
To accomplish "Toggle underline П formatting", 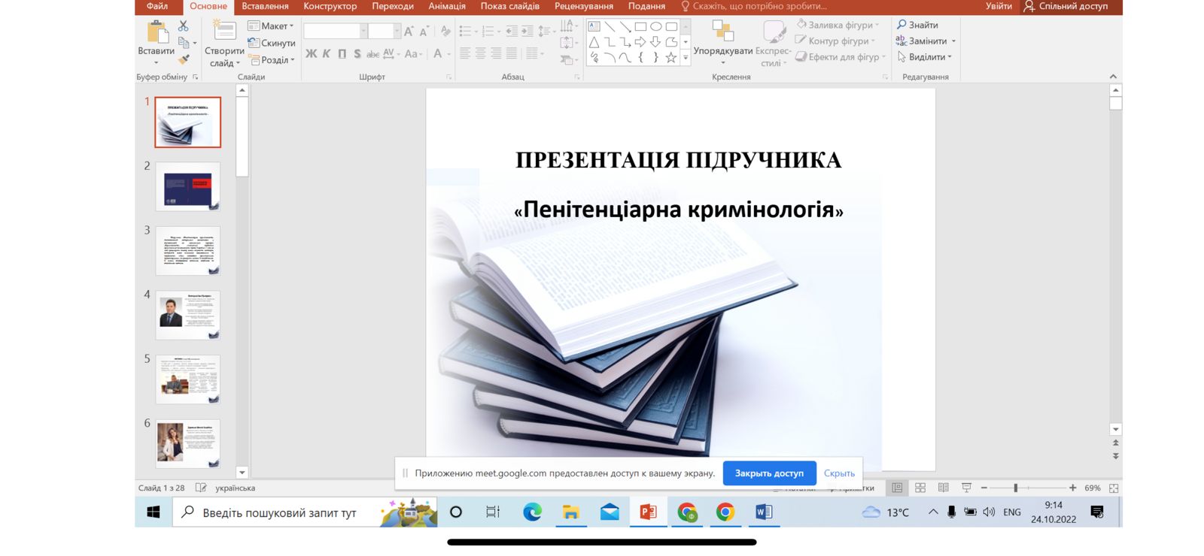I will click(342, 54).
